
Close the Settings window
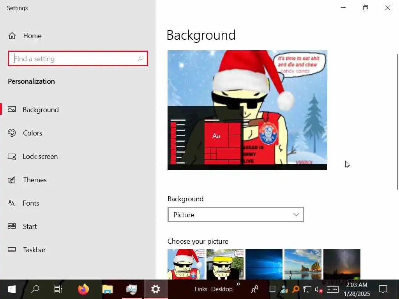pos(388,8)
